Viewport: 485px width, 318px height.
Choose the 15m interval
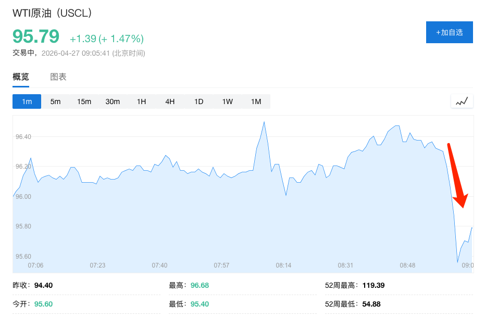(84, 101)
